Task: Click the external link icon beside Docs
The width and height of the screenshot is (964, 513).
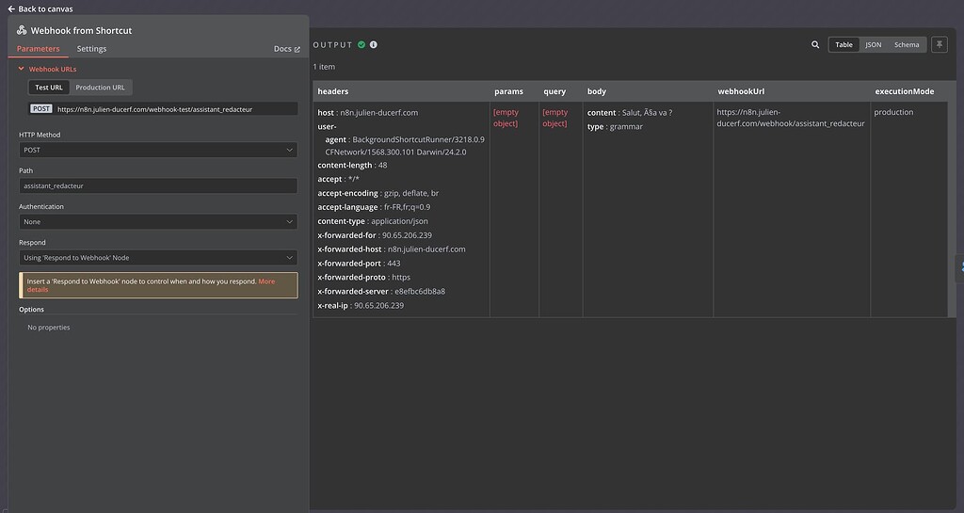Action: [297, 49]
